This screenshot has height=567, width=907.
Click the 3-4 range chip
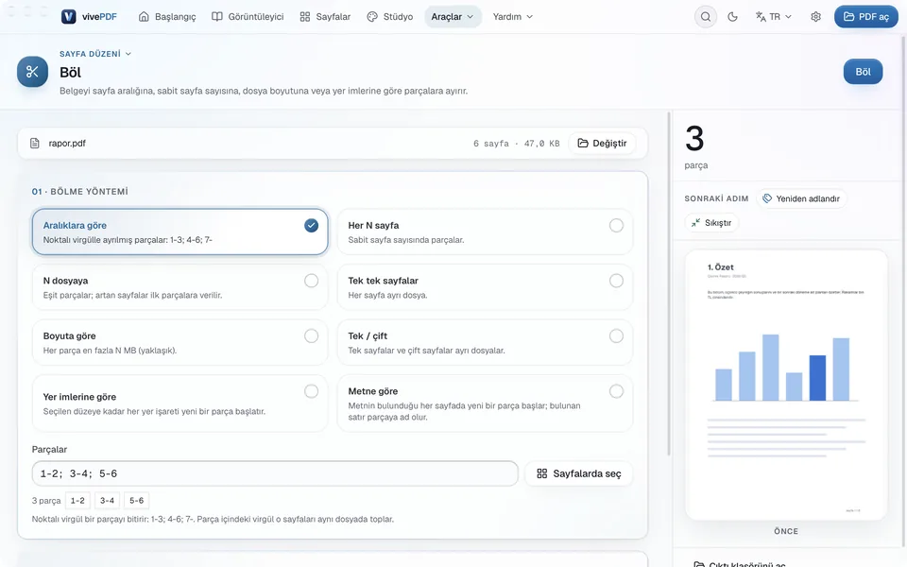107,501
